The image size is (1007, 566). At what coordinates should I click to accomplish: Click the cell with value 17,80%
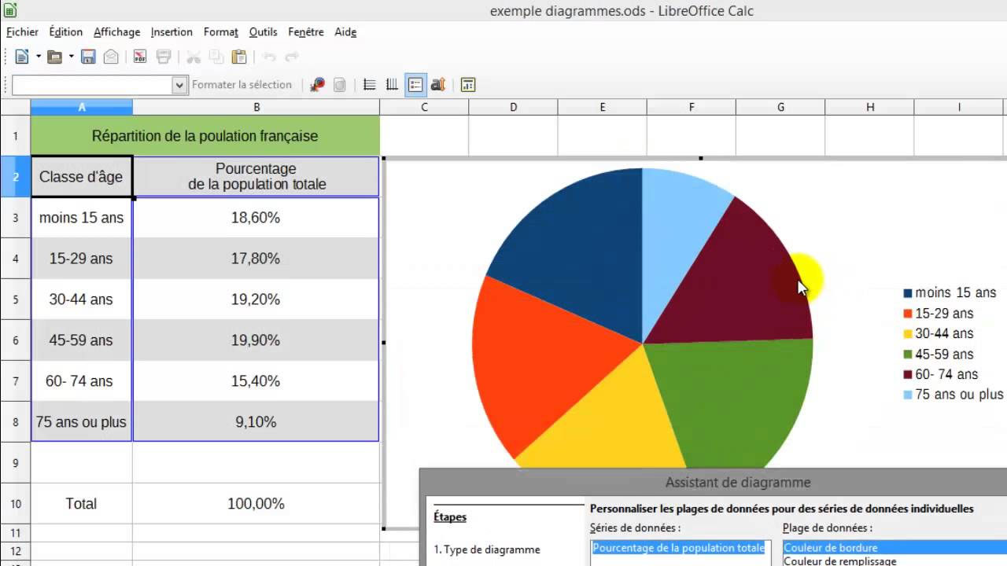(x=256, y=259)
